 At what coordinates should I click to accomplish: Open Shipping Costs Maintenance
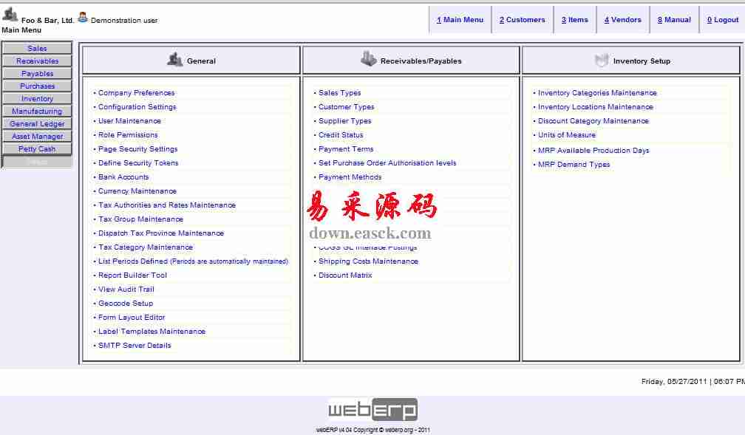tap(368, 261)
